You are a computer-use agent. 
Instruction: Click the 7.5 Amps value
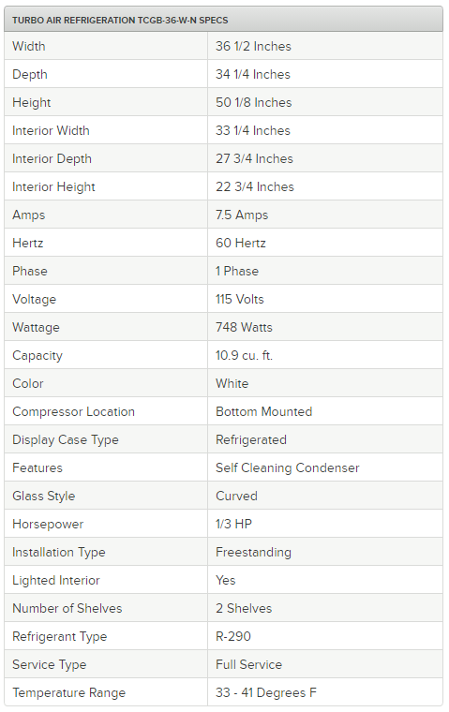(x=242, y=215)
